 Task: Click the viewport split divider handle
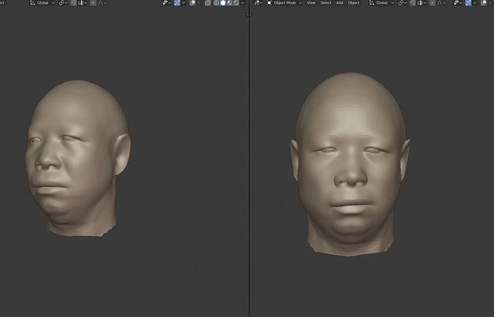click(x=249, y=15)
